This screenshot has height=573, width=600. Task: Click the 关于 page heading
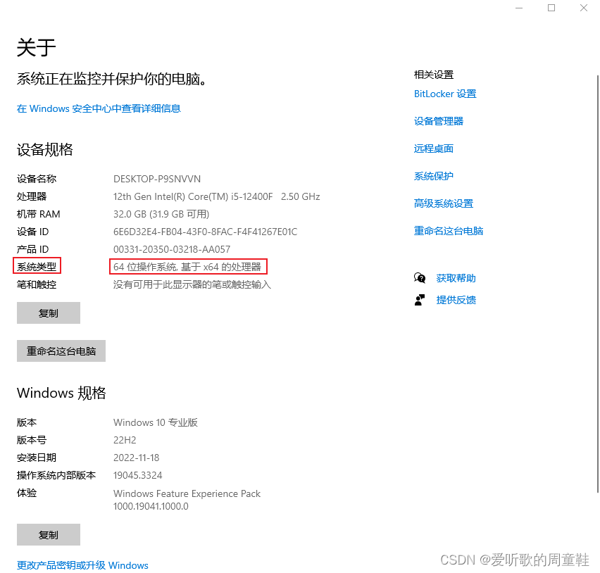coord(37,48)
